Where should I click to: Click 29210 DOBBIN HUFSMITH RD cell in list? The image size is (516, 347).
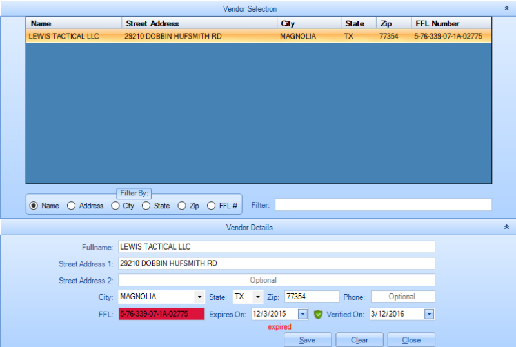point(173,36)
